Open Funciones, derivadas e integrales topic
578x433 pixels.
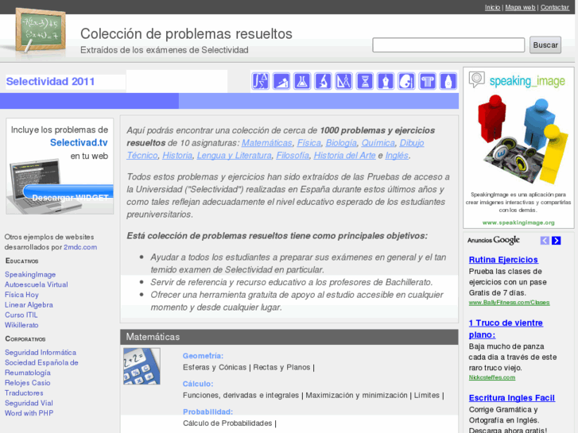click(241, 396)
